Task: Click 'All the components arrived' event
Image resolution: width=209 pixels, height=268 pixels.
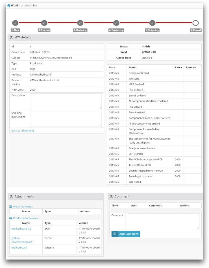Action: click(x=144, y=124)
